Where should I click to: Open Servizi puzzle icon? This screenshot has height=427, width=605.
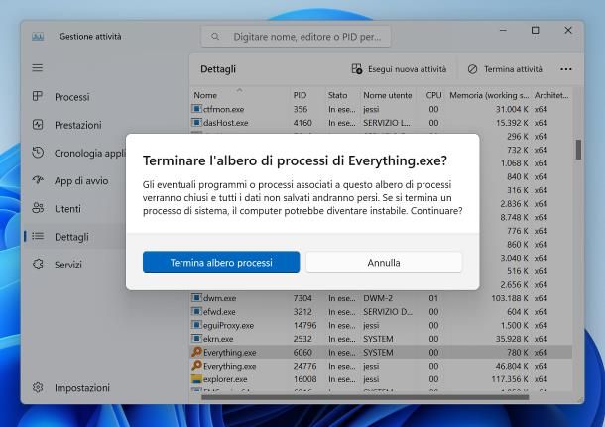click(x=38, y=265)
